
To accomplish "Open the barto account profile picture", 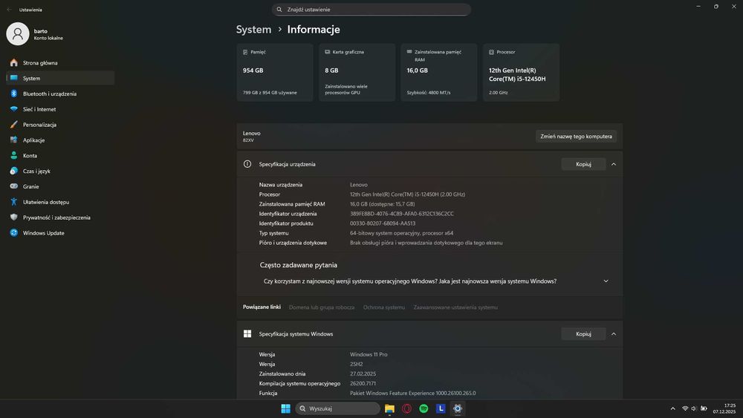I will (x=18, y=33).
